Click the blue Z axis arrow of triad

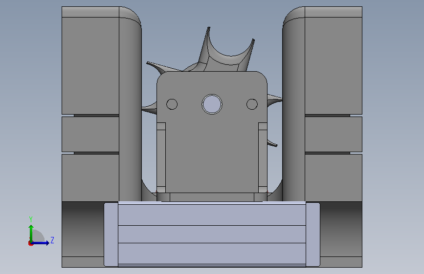click(x=41, y=243)
